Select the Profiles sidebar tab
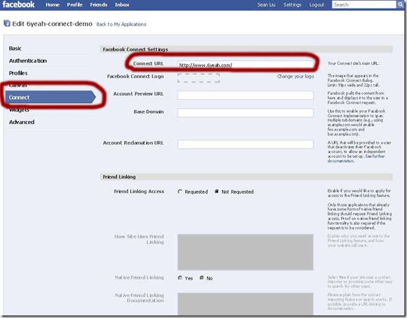 coord(18,73)
